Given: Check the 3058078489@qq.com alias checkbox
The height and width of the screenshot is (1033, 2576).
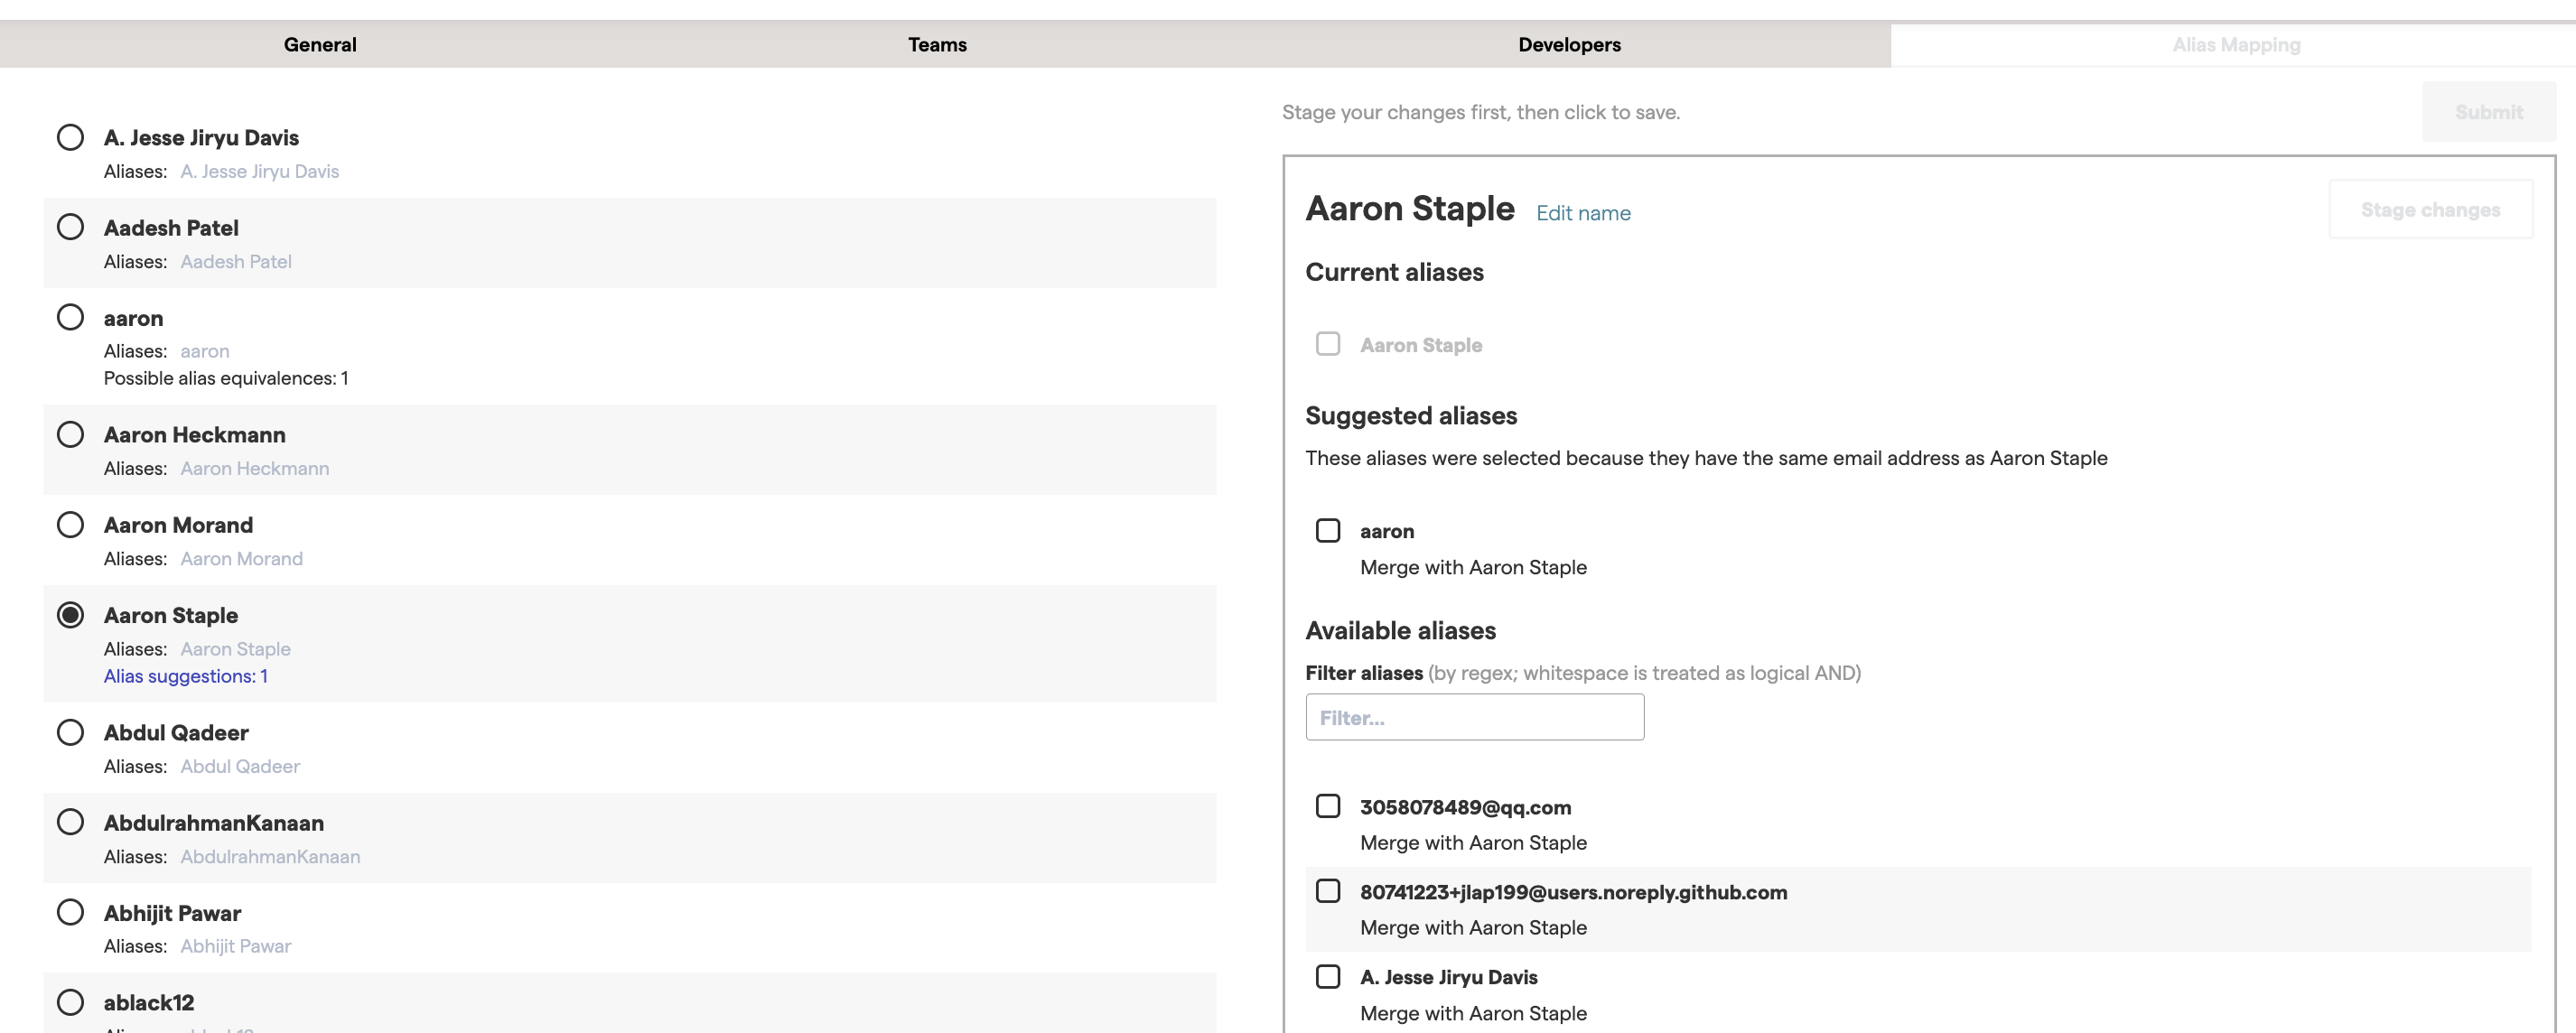Looking at the screenshot, I should tap(1328, 806).
